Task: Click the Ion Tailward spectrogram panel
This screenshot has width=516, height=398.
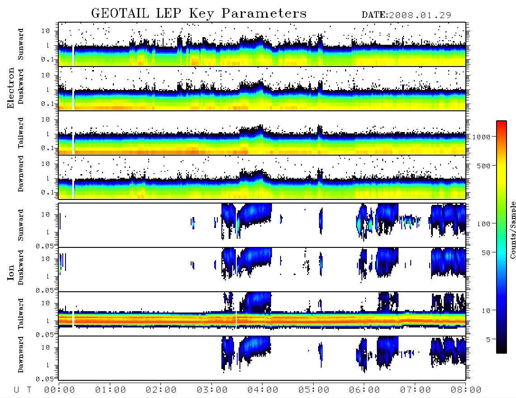Action: (262, 314)
